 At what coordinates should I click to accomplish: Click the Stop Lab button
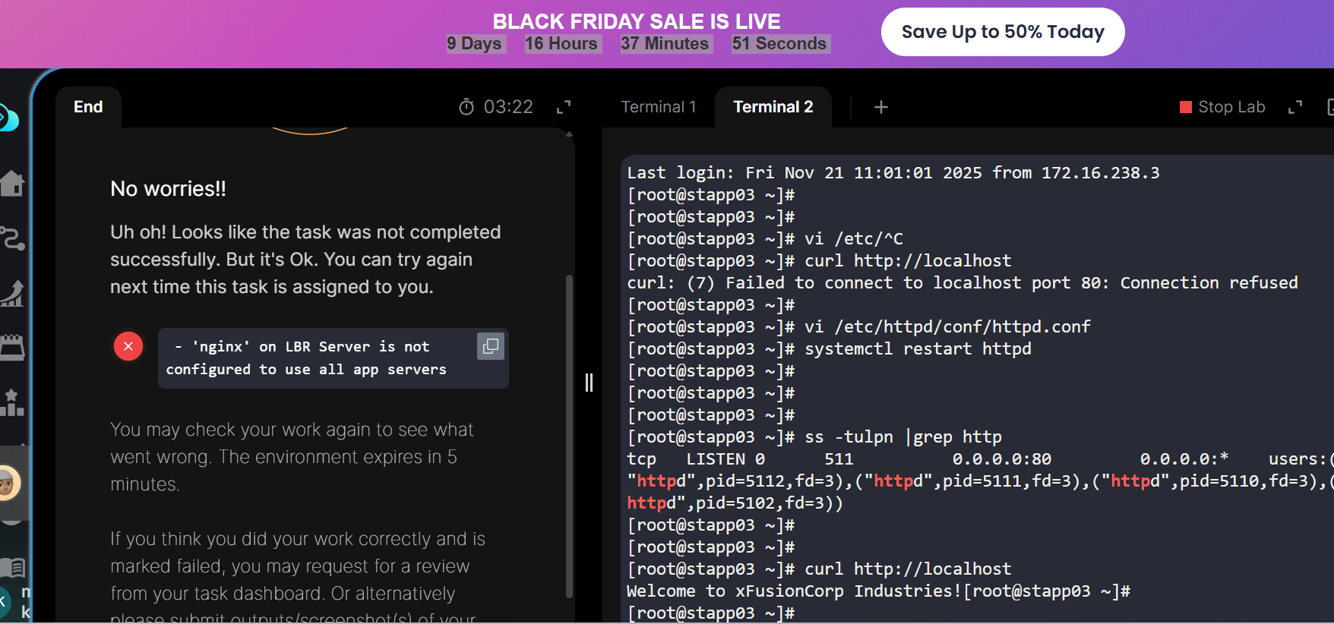(1222, 107)
